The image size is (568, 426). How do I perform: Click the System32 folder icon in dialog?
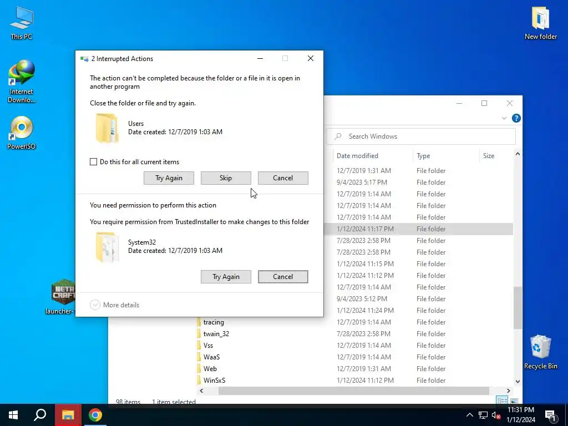pyautogui.click(x=107, y=247)
